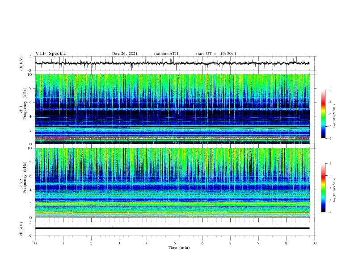The height and width of the screenshot is (273, 354).
Task: Click the "6" tick on the time axis
Action: 202,243
